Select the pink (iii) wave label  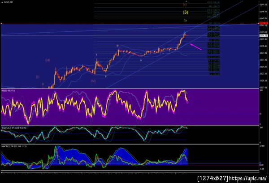click(48, 60)
